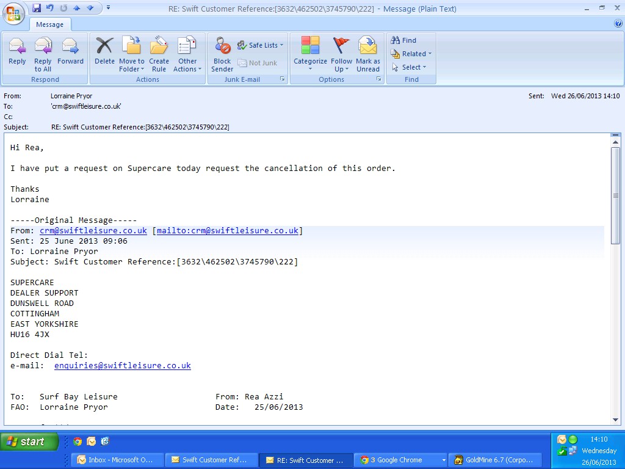The height and width of the screenshot is (469, 625).
Task: Open the Move to Folder dropdown
Action: (x=132, y=54)
